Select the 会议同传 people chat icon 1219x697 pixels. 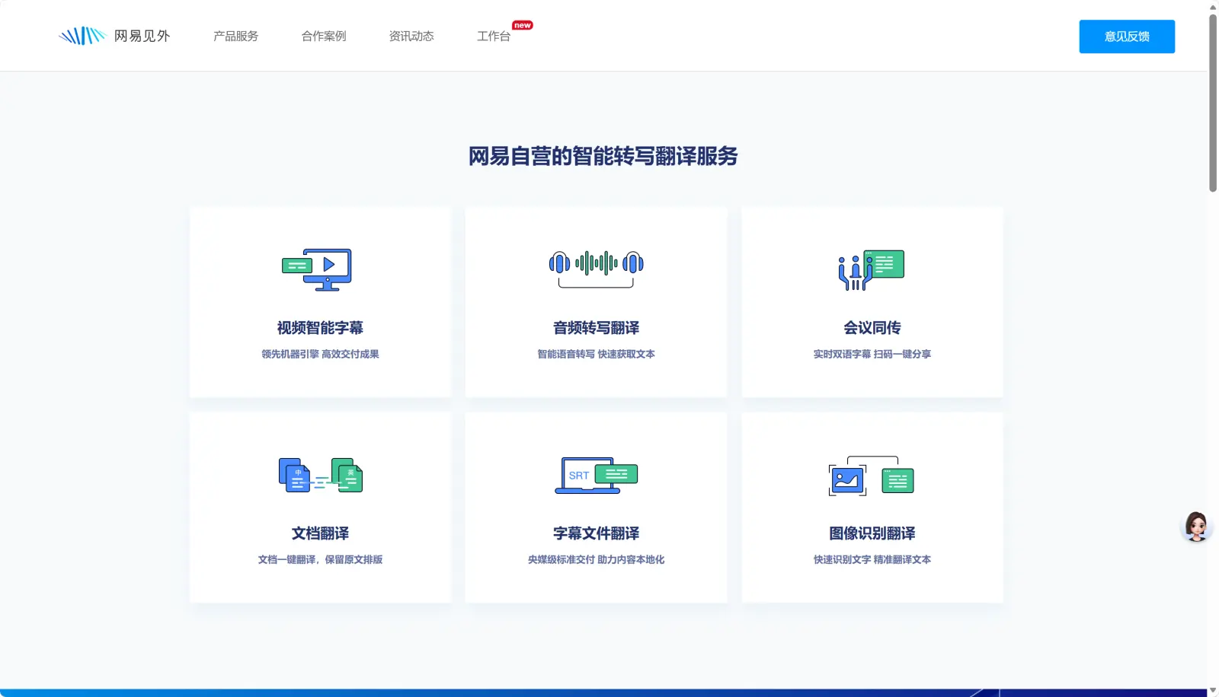[871, 269]
